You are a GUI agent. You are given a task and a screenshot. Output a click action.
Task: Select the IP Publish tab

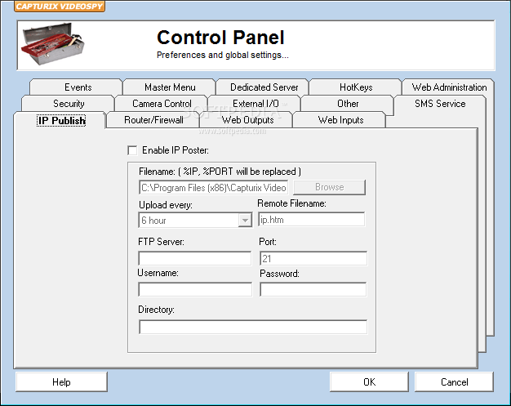(60, 120)
